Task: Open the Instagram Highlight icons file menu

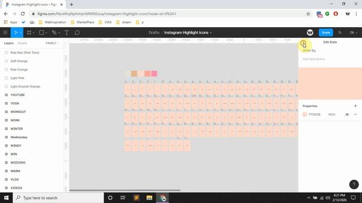Action: 188,33
